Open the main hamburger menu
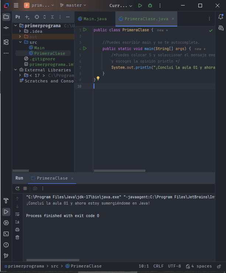The image size is (226, 273). click(16, 6)
